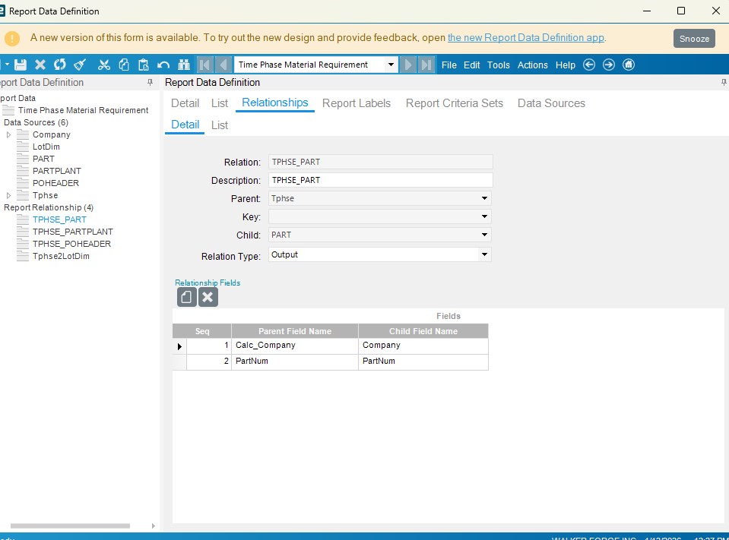This screenshot has height=540, width=729.
Task: Click the Save icon in the toolbar
Action: click(21, 65)
